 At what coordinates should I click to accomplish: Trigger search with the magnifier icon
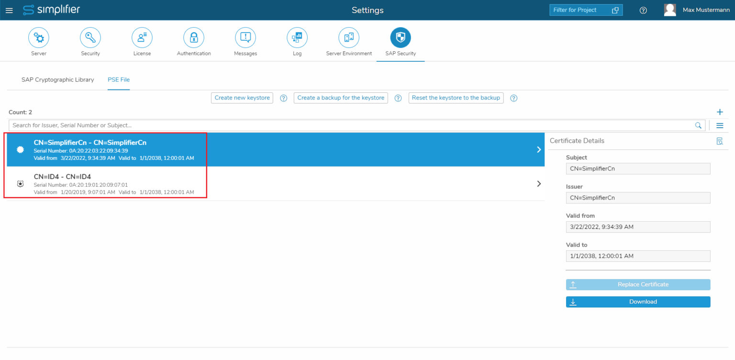698,125
